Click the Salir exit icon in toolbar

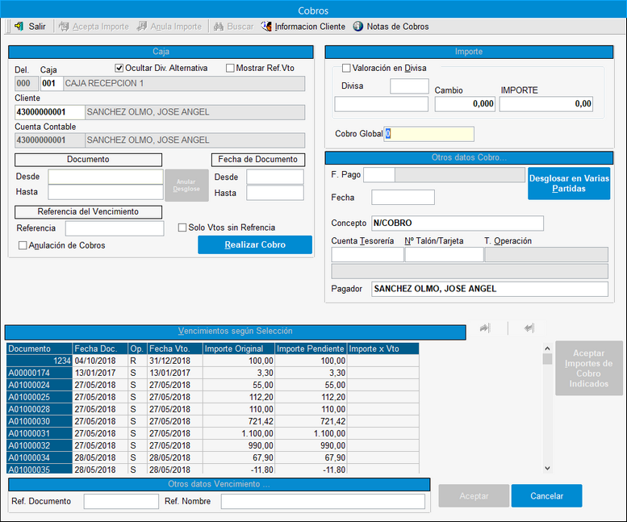tap(19, 27)
